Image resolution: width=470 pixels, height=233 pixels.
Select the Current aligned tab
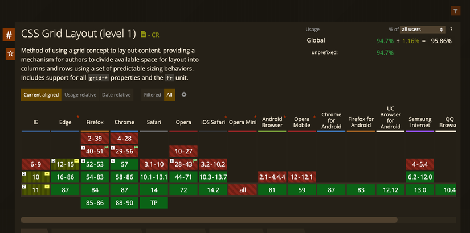point(41,94)
